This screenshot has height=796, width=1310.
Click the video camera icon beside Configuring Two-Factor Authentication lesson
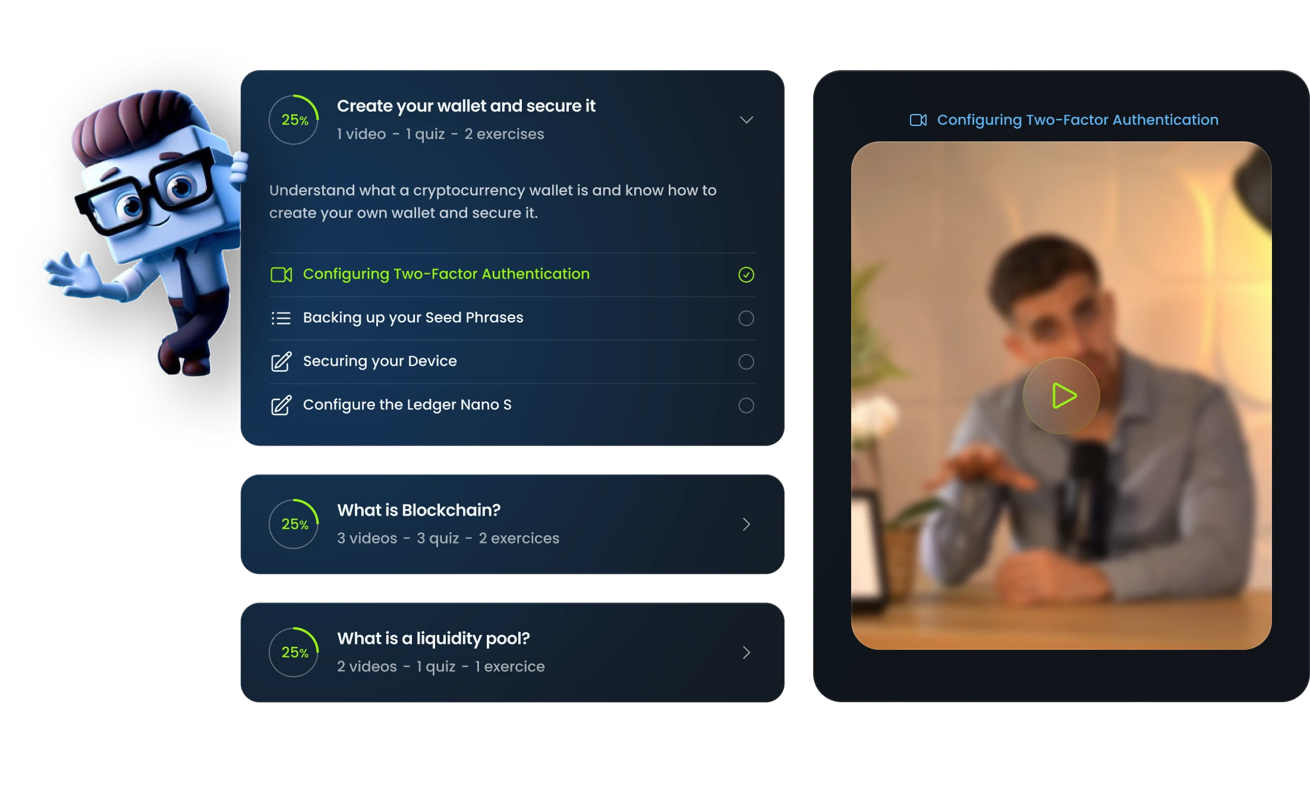click(281, 274)
